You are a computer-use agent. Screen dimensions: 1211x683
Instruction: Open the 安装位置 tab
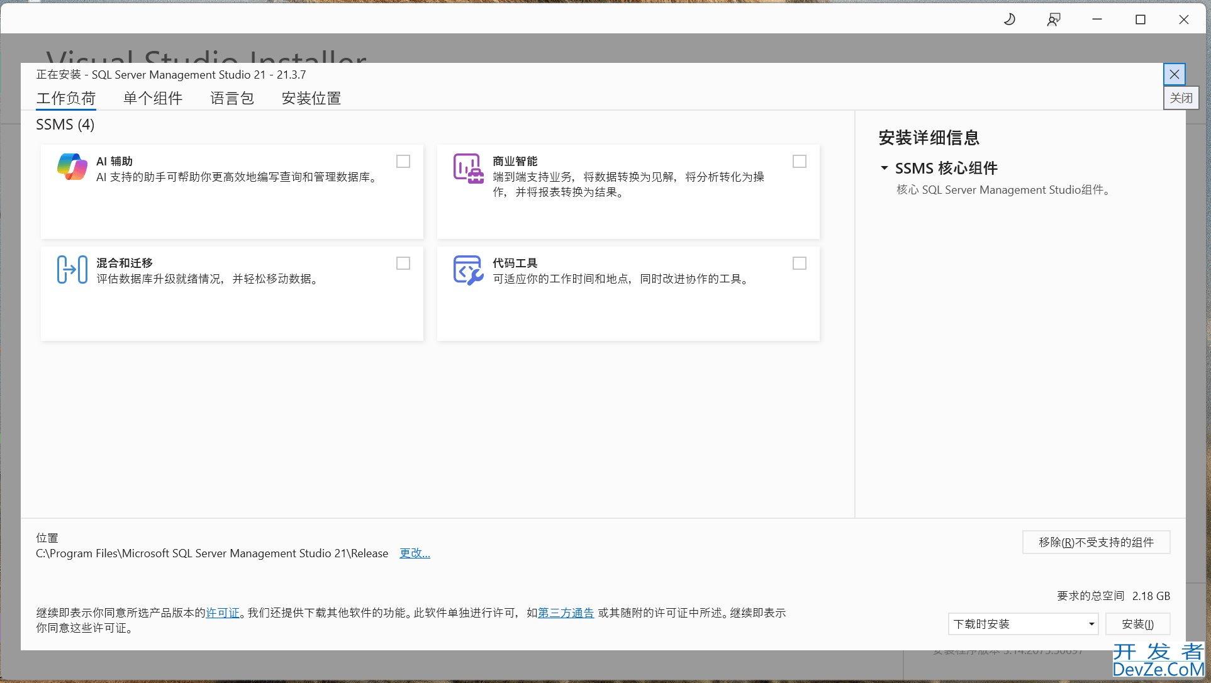311,98
